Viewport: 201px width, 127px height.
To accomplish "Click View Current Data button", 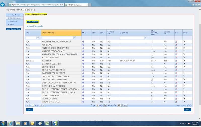I will [x=13, y=29].
